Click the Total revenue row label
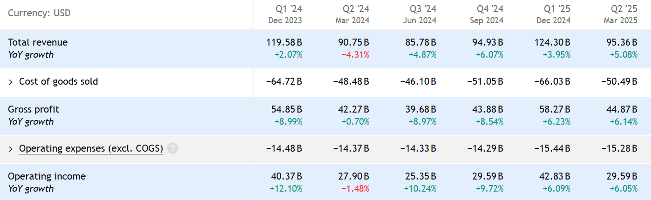 (38, 42)
